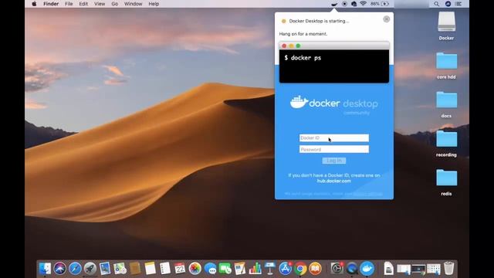494x278 pixels.
Task: Open the Go menu
Action: coord(115,4)
